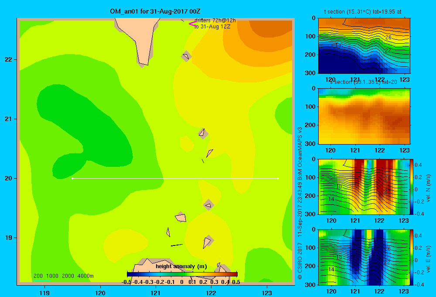436x297 pixels.
Task: Click longitude label 122 on main map
Action: tap(211, 293)
